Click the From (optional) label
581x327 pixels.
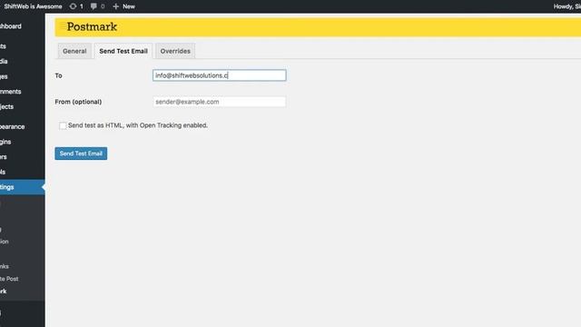pos(78,102)
